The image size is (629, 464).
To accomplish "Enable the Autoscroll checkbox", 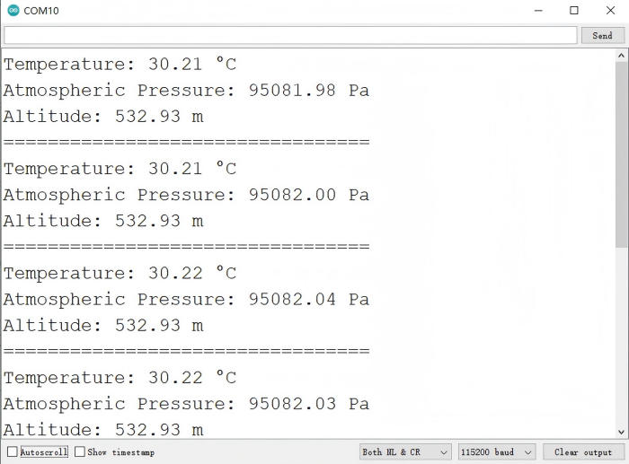I will pyautogui.click(x=13, y=452).
